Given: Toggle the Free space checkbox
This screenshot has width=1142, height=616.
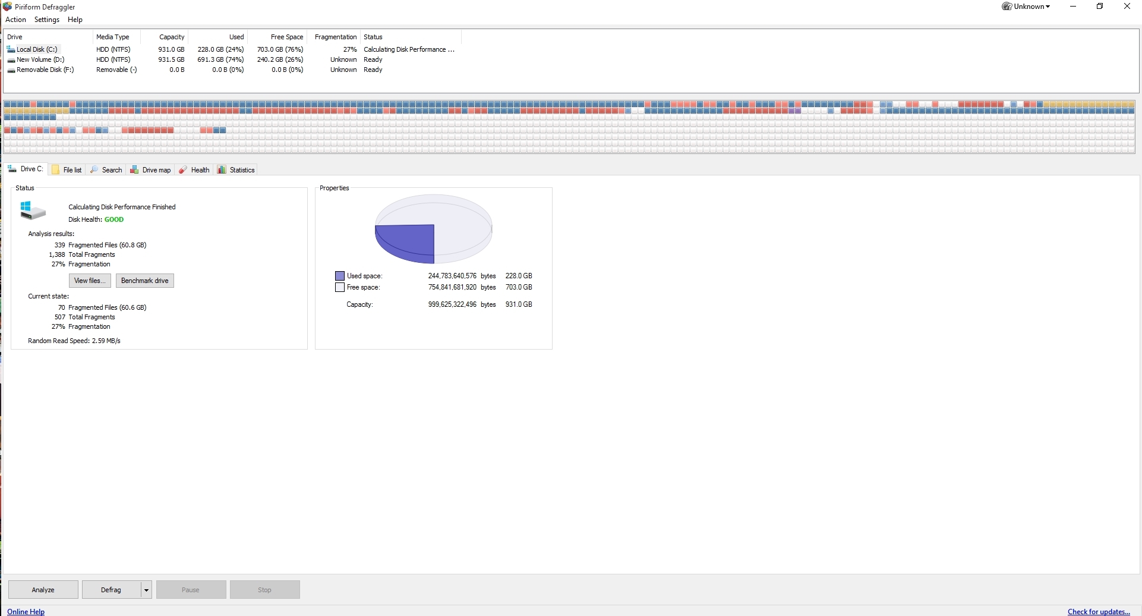Looking at the screenshot, I should click(340, 287).
